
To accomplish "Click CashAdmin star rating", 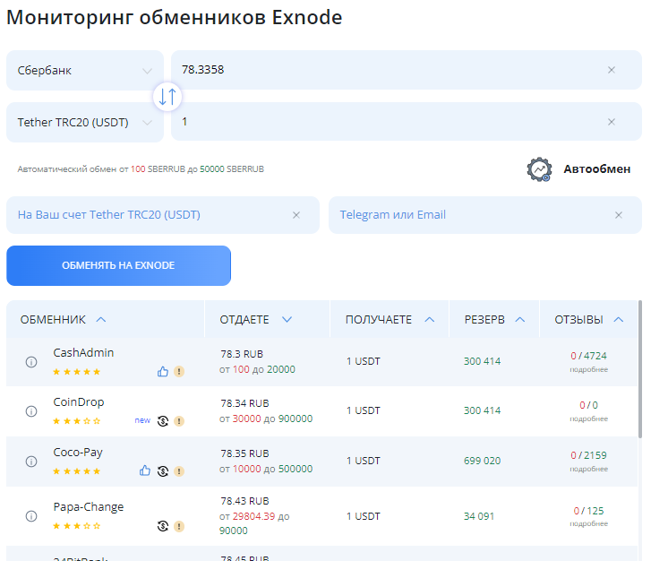I will 77,372.
